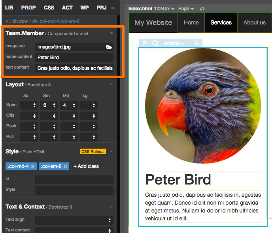Remove the .col-sm-6 class
Screen dimensions: 272x233
click(x=65, y=166)
